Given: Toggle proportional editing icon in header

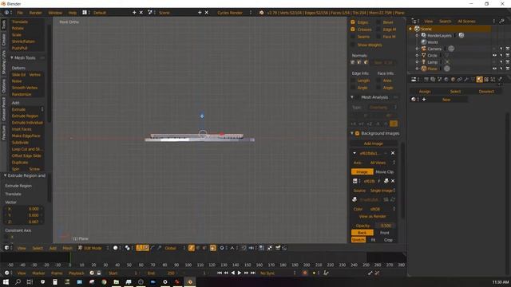Looking at the screenshot, I should point(222,248).
